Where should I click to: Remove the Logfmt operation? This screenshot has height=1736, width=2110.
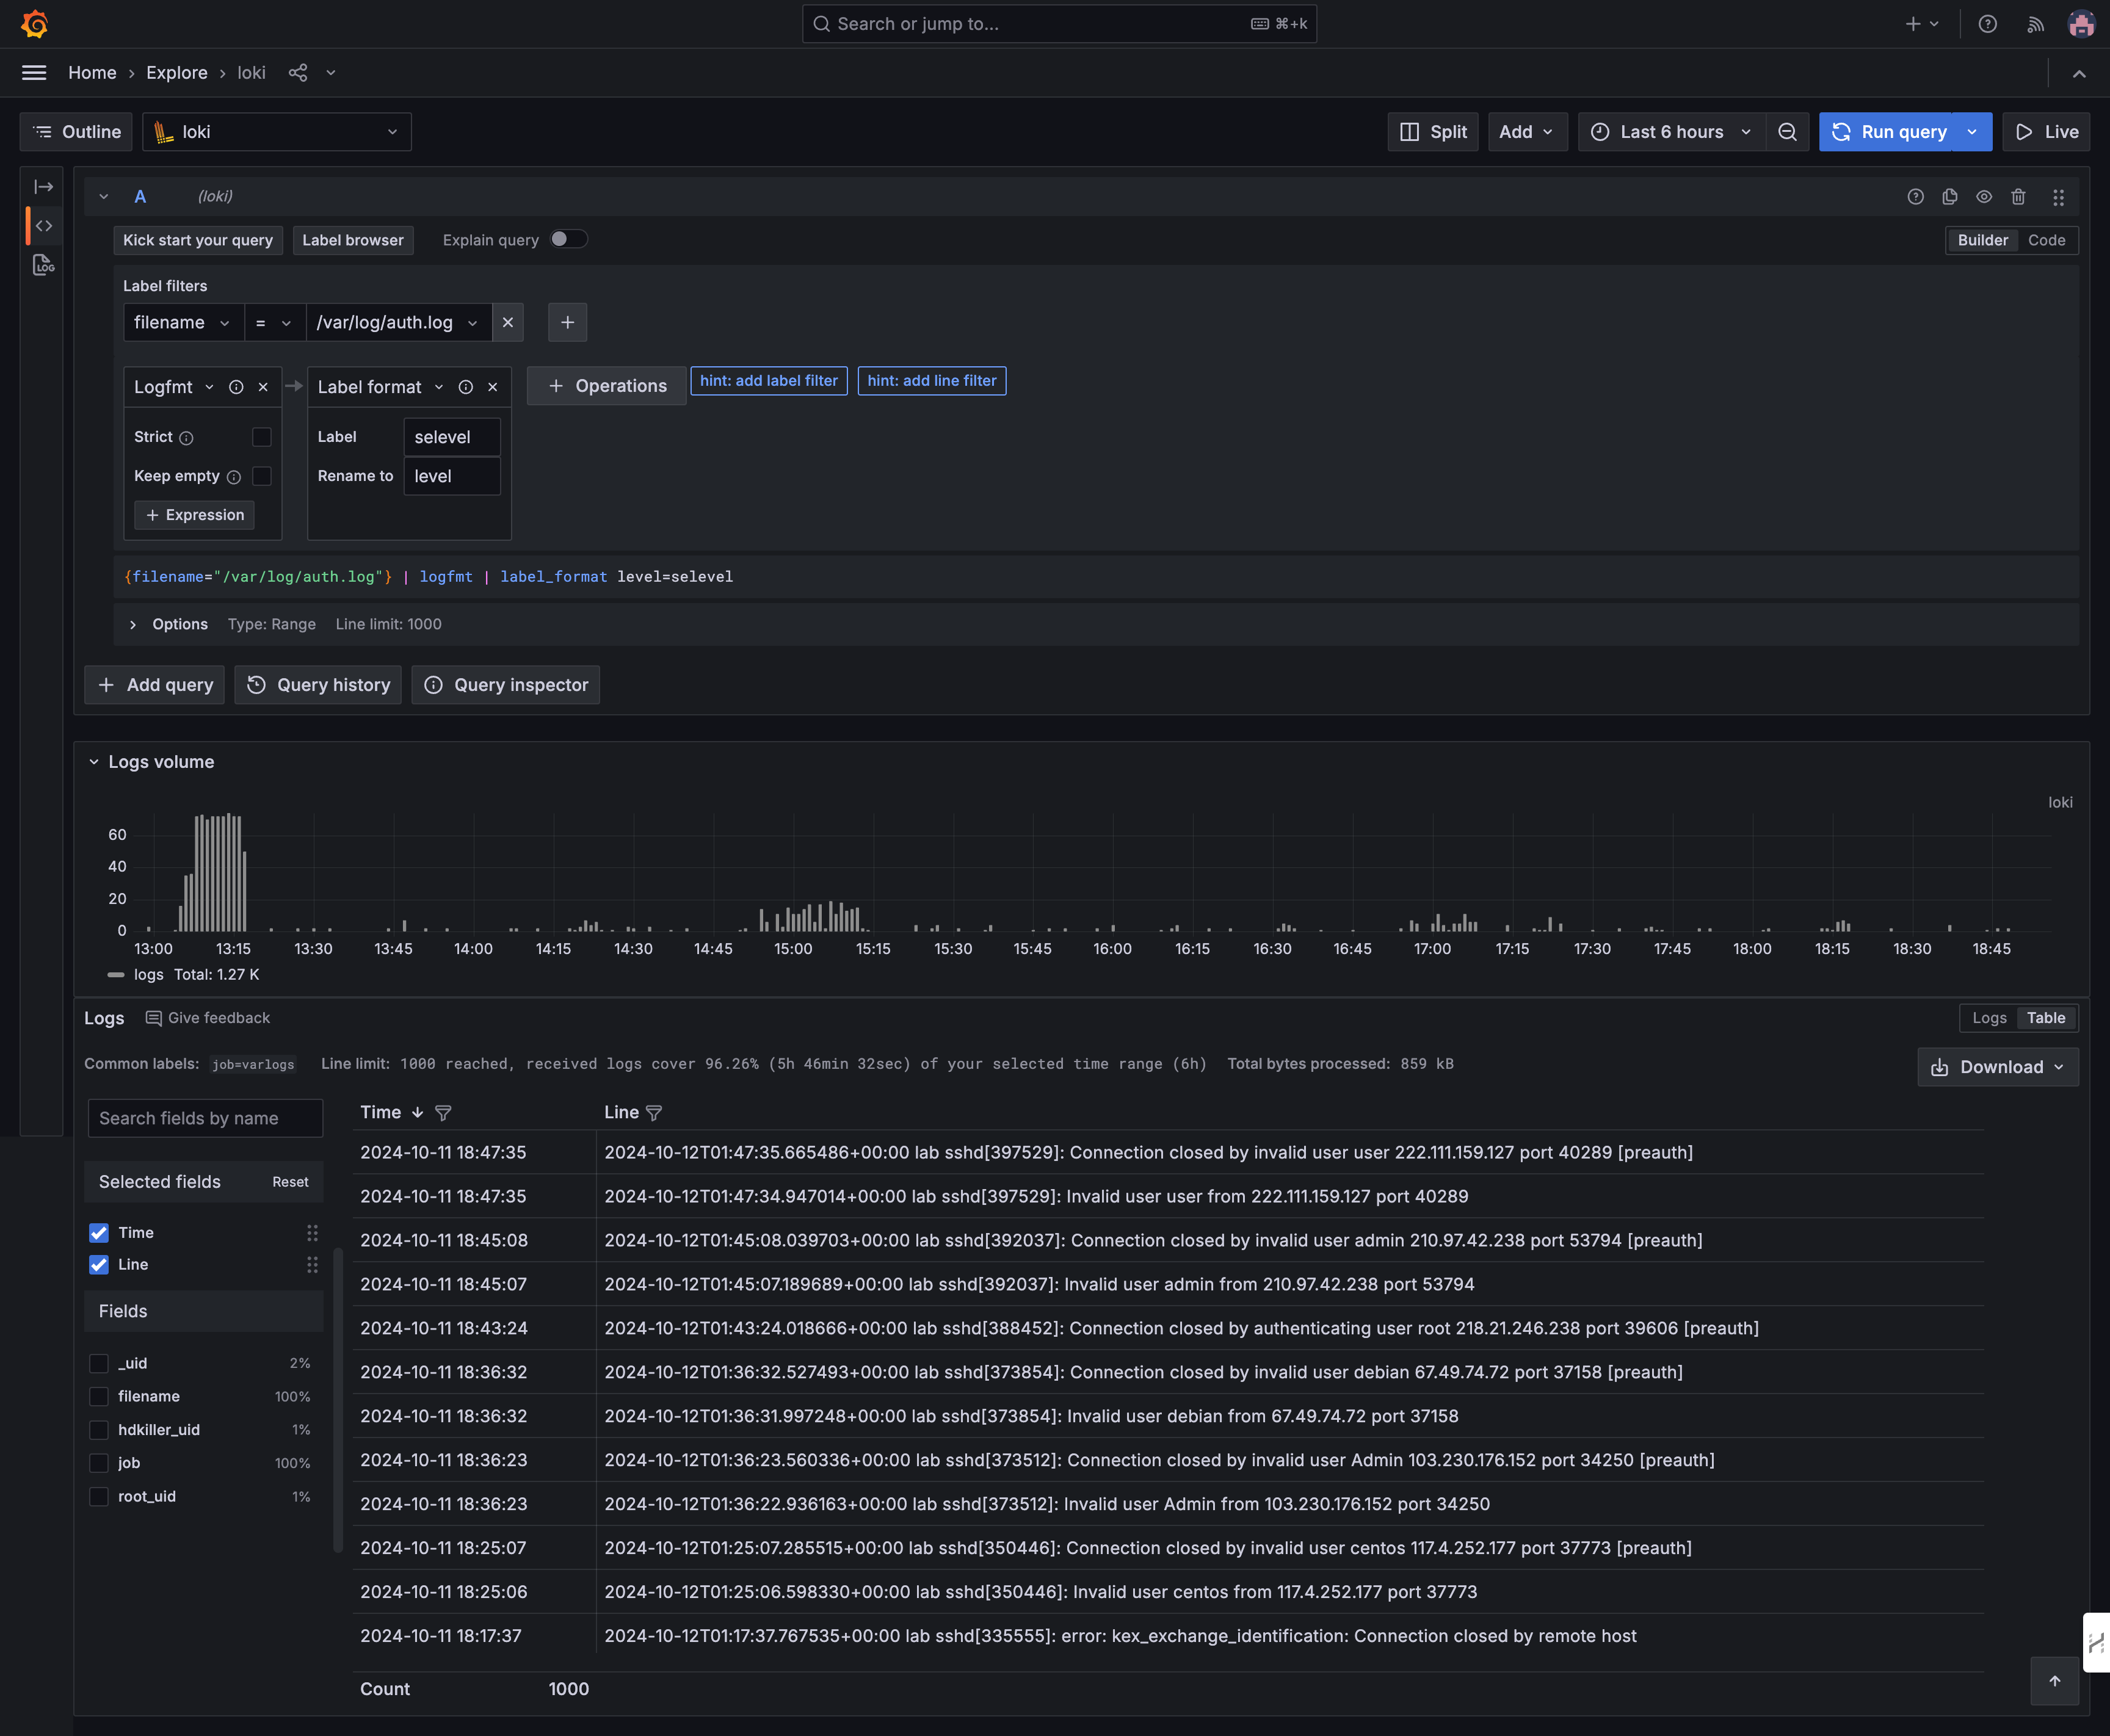263,387
